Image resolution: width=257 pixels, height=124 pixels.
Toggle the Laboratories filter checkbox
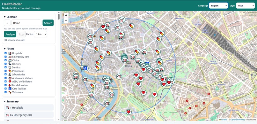pos(5,74)
